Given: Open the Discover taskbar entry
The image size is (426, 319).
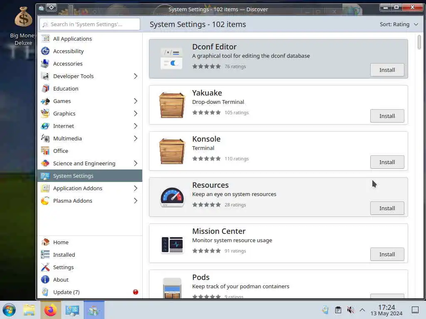Looking at the screenshot, I should click(x=94, y=310).
